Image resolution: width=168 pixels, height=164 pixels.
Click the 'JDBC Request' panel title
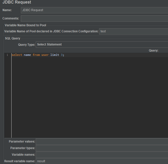(17, 2)
